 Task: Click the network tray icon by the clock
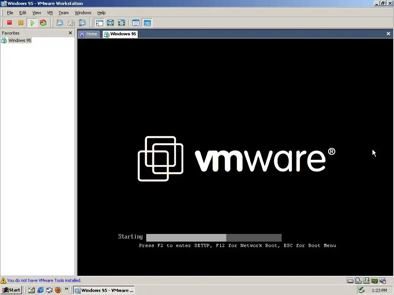pyautogui.click(x=361, y=290)
